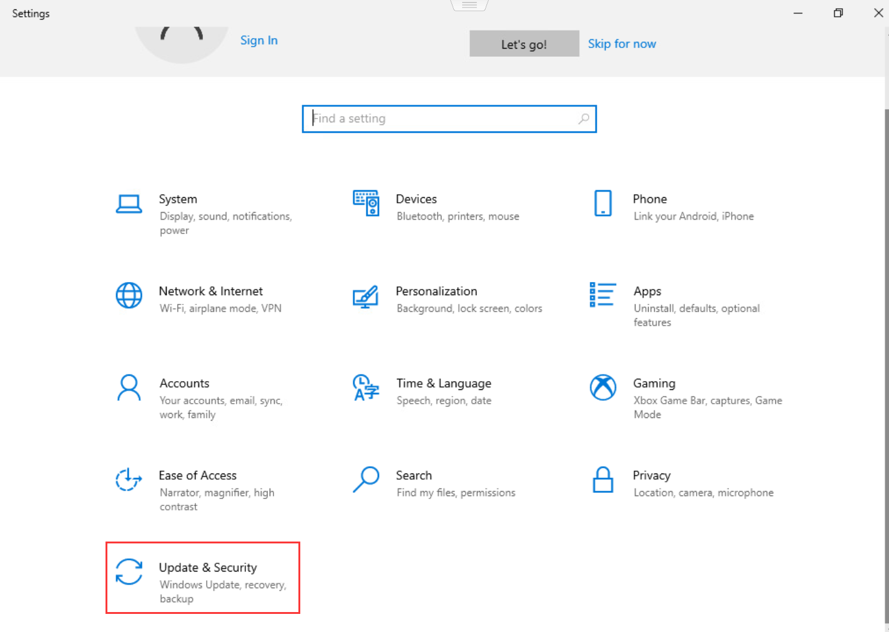The width and height of the screenshot is (889, 632).
Task: Click the Time & Language clock icon
Action: click(x=365, y=388)
